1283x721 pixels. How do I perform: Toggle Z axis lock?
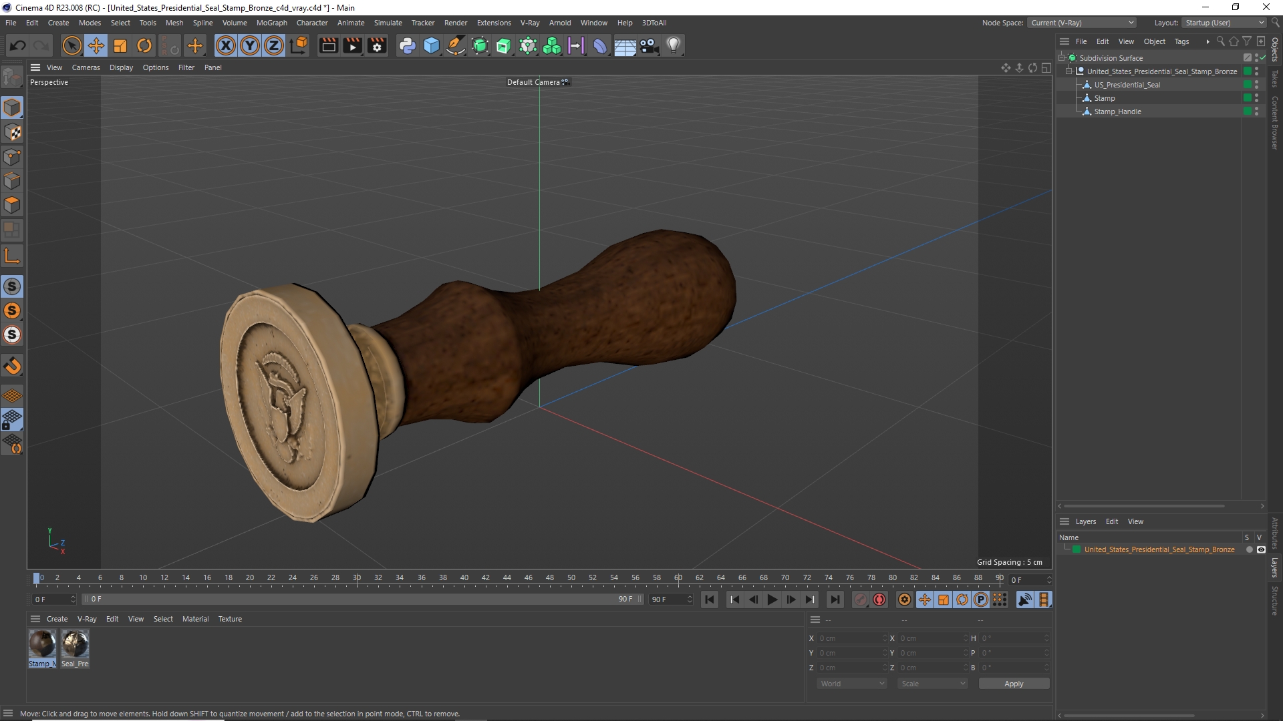pos(274,45)
